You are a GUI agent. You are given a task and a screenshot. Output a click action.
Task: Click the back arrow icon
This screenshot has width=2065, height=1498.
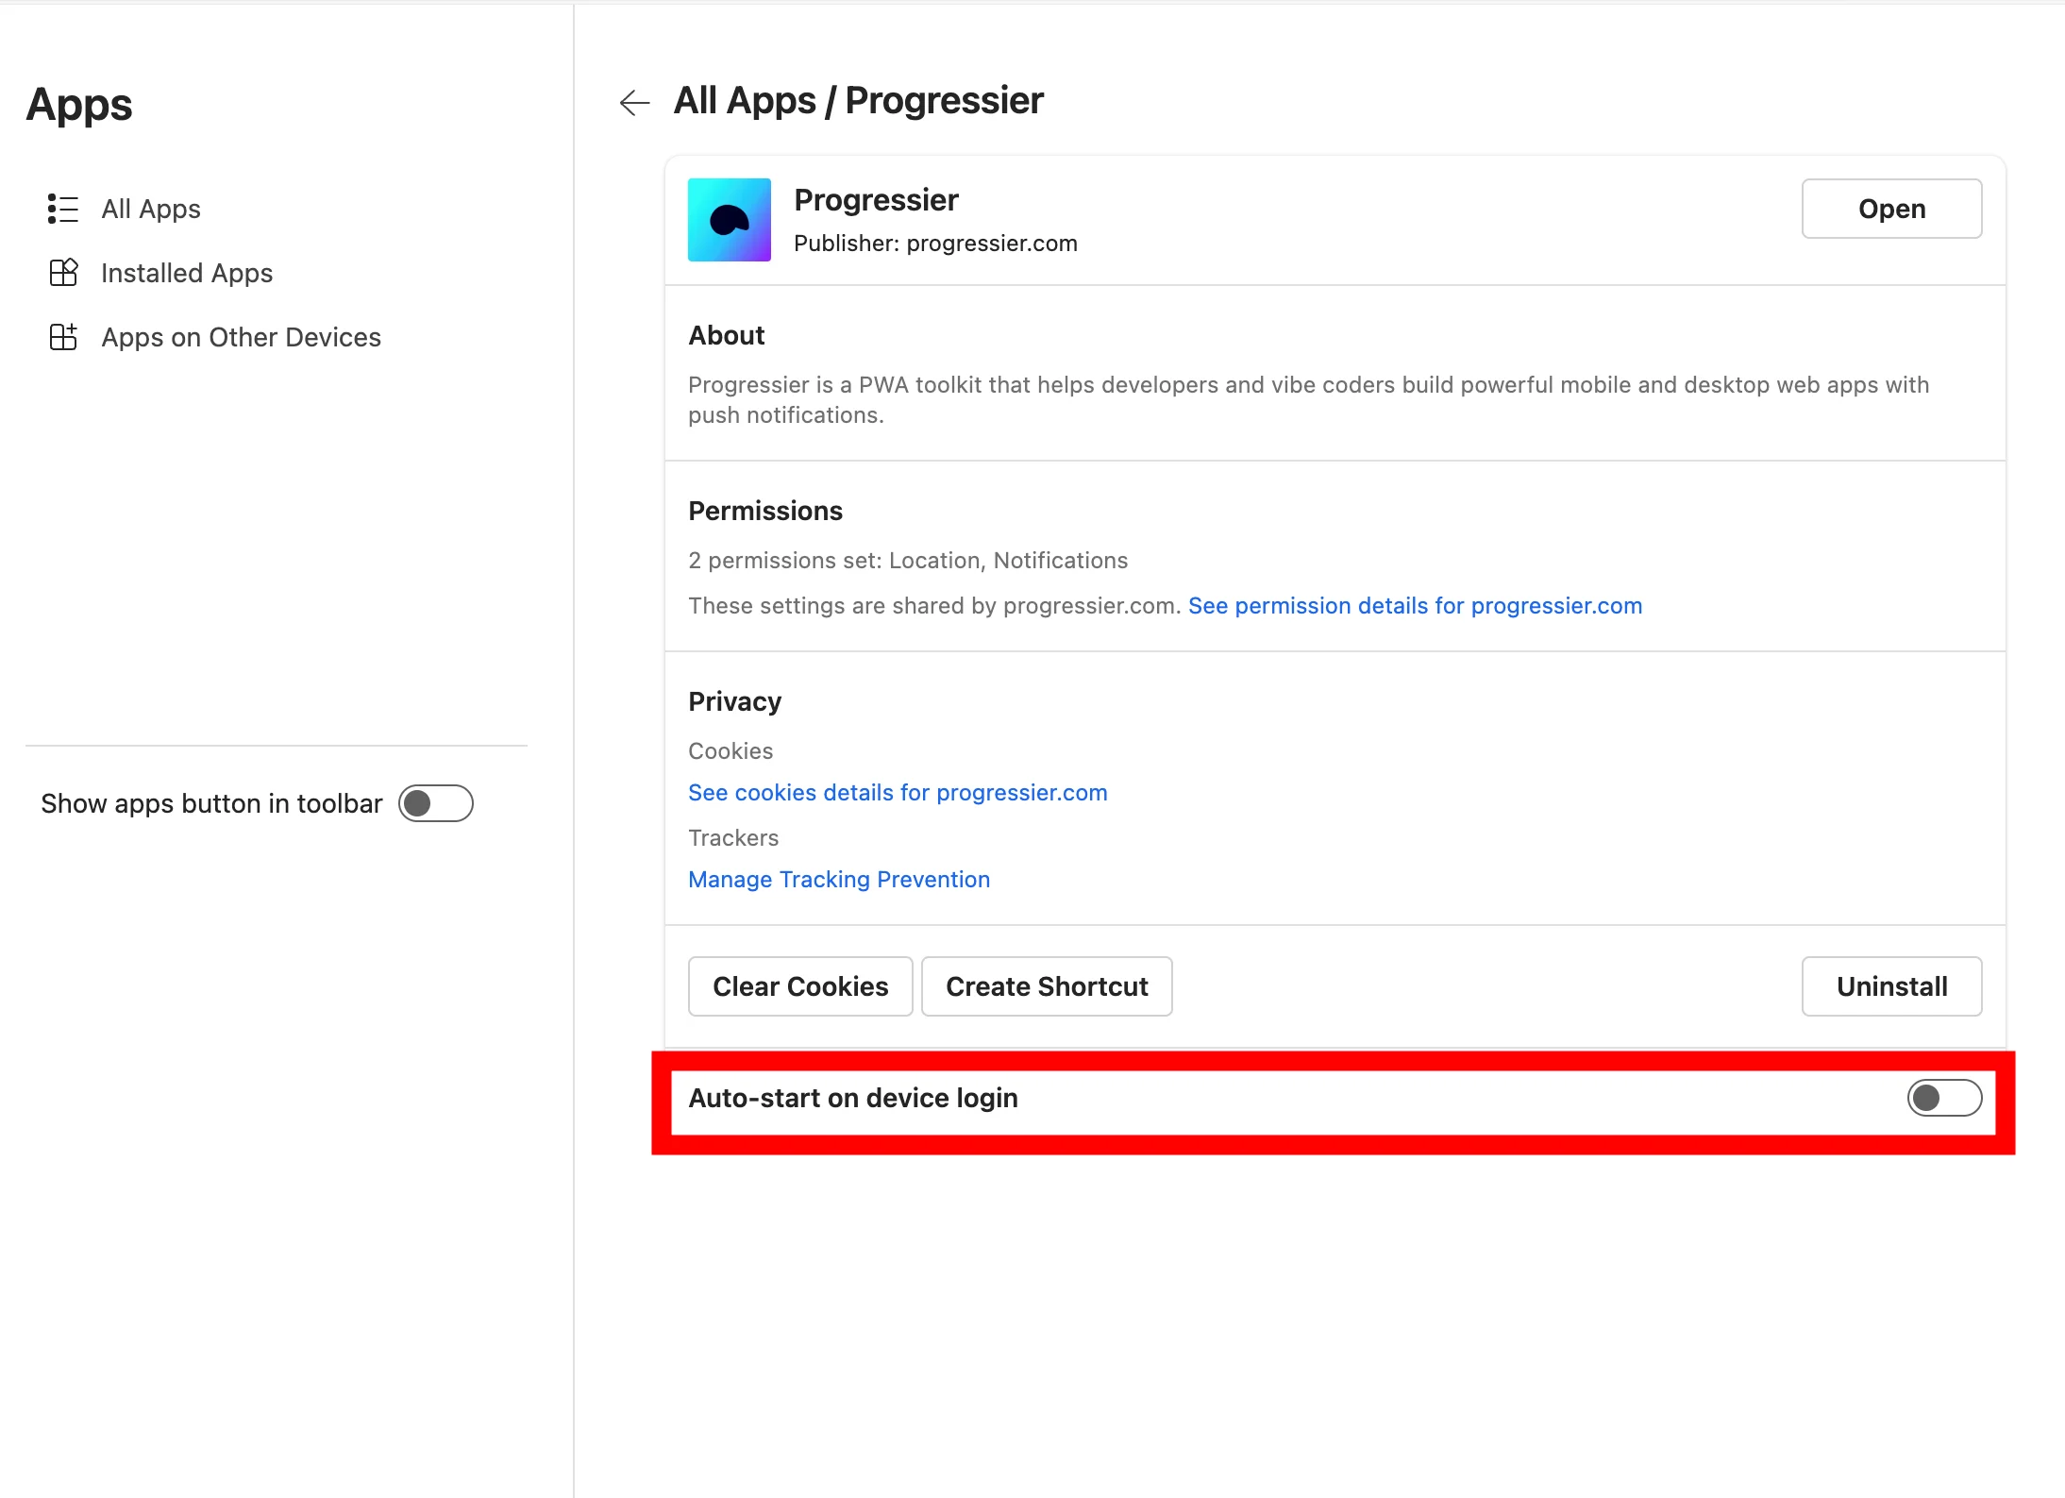(634, 102)
